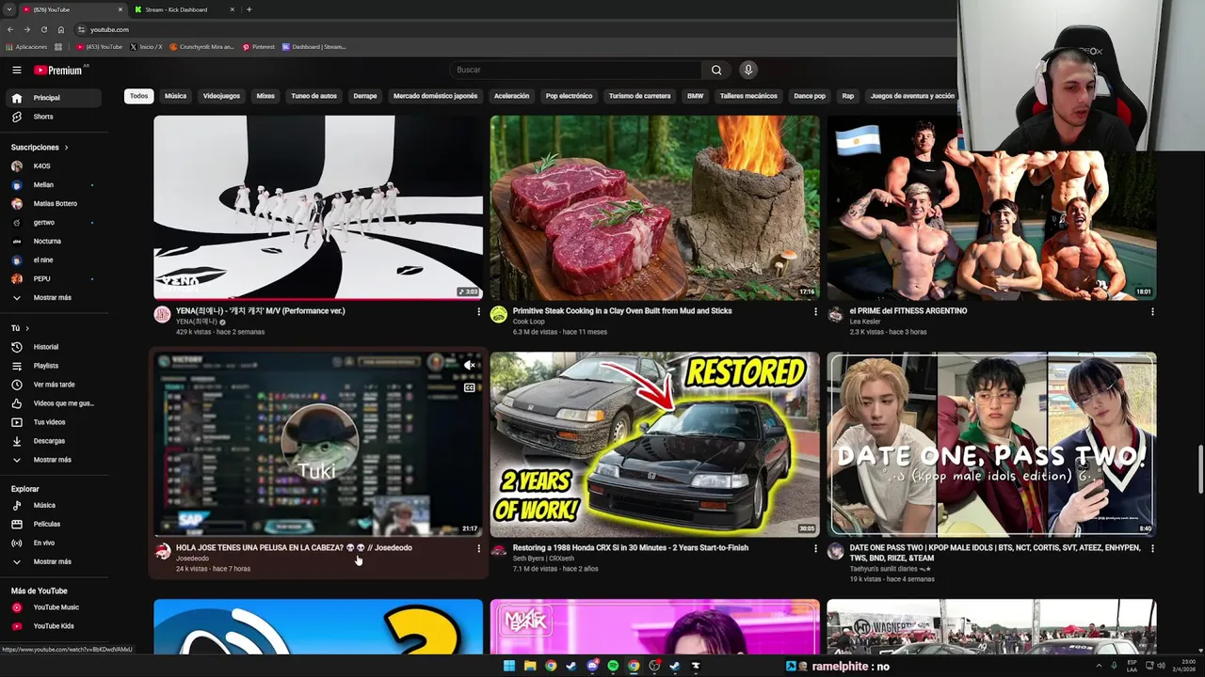Select the Dance pop chip
Screen dimensions: 1205x677
coord(810,96)
